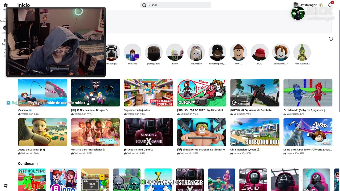
Task: Open Bingo game in Continuar row
Action: coord(63,180)
